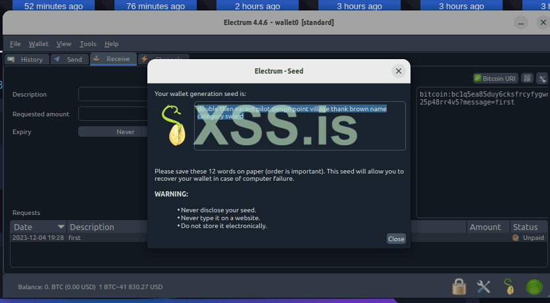
Task: Click the password lock icon in status bar
Action: 459,287
